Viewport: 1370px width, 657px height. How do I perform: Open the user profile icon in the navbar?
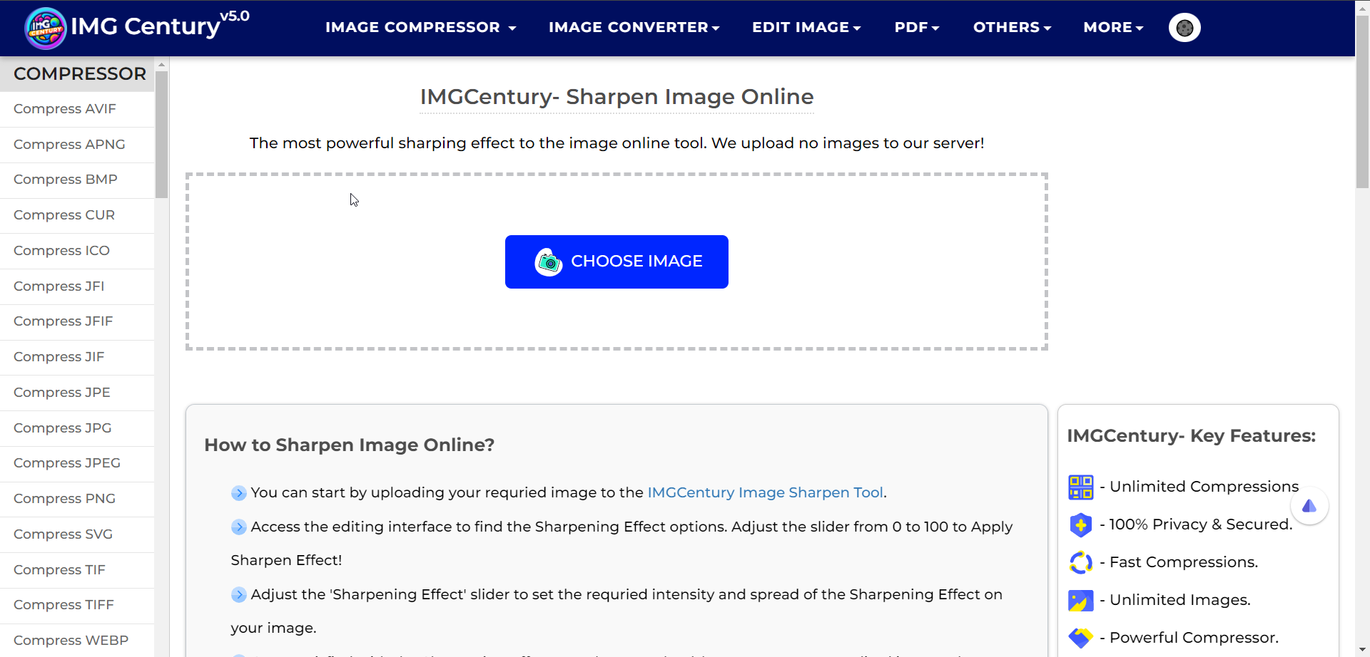(1184, 28)
